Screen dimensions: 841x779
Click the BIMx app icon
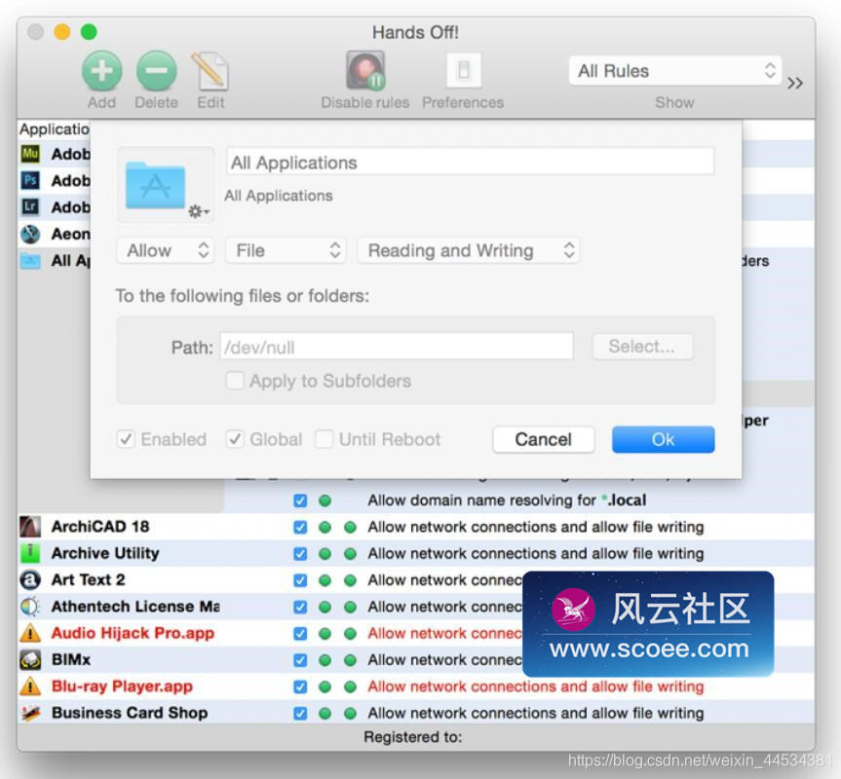click(x=30, y=659)
